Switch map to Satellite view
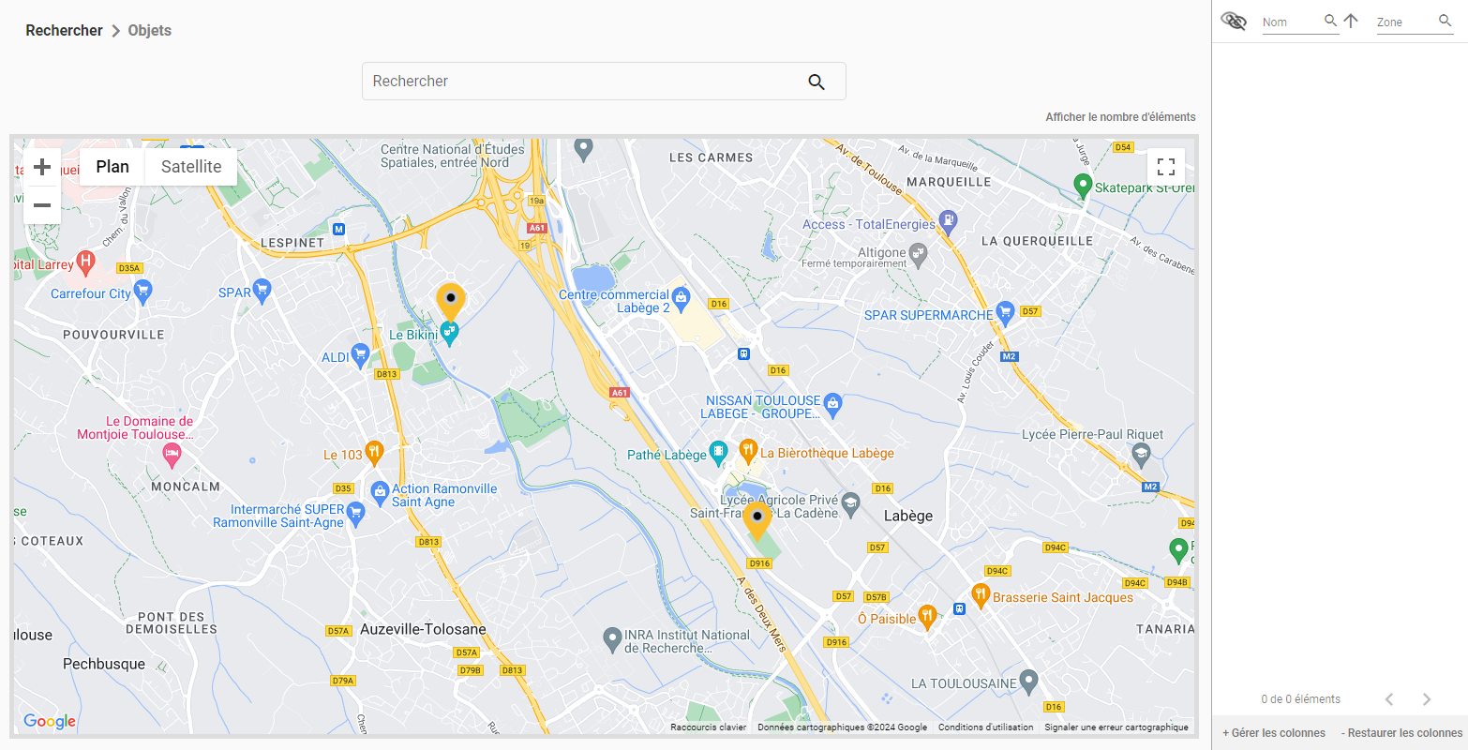Image resolution: width=1468 pixels, height=750 pixels. (x=191, y=167)
